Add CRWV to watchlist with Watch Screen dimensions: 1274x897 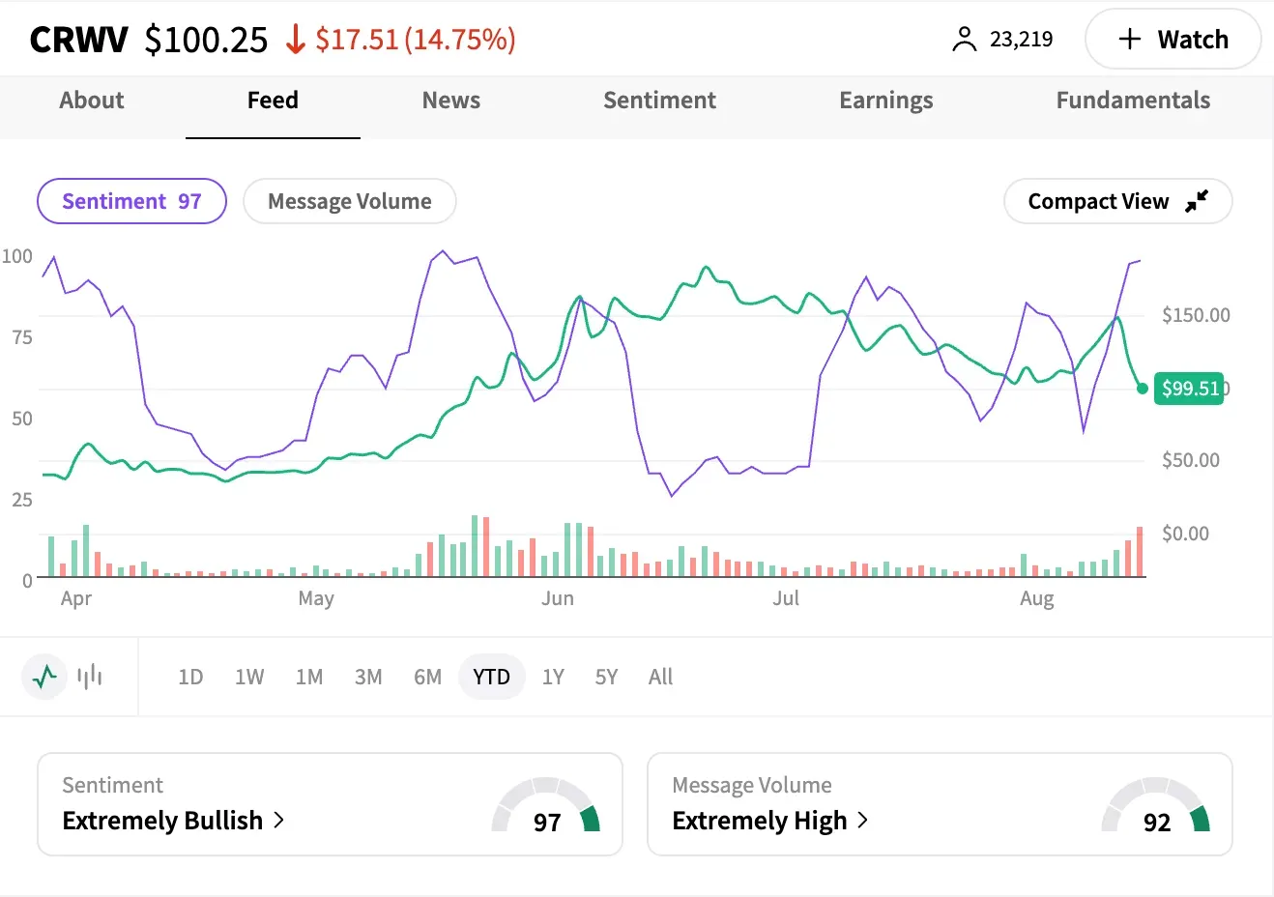pos(1173,40)
